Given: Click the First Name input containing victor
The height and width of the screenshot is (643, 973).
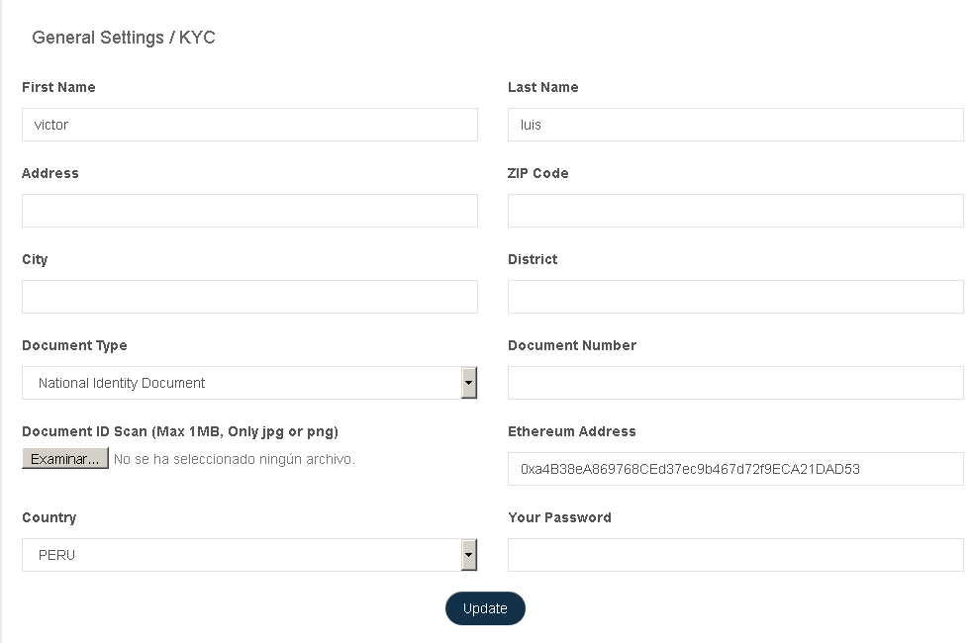Looking at the screenshot, I should point(249,125).
